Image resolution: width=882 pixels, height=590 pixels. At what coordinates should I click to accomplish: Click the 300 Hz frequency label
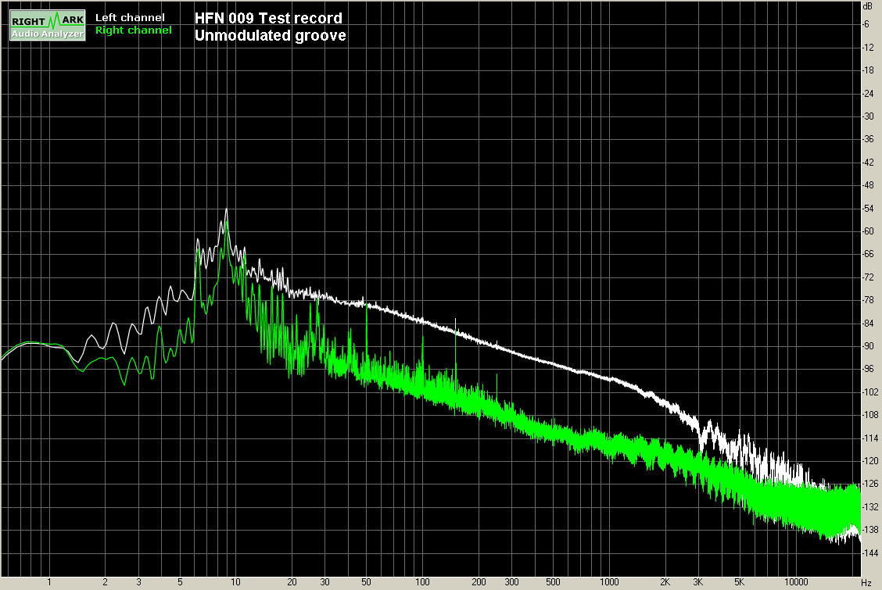click(511, 582)
